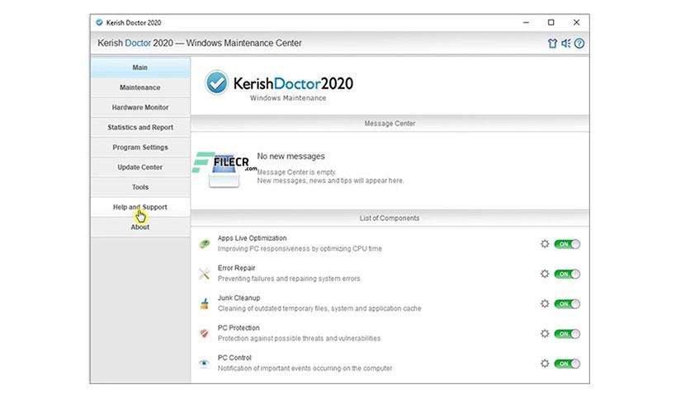The image size is (690, 399).
Task: Open settings gear for Error Repair
Action: click(545, 274)
